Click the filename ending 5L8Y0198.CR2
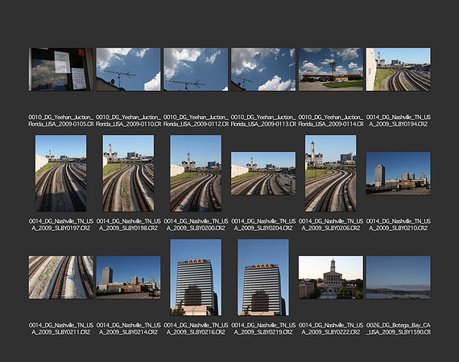This screenshot has height=362, width=459. coord(129,224)
